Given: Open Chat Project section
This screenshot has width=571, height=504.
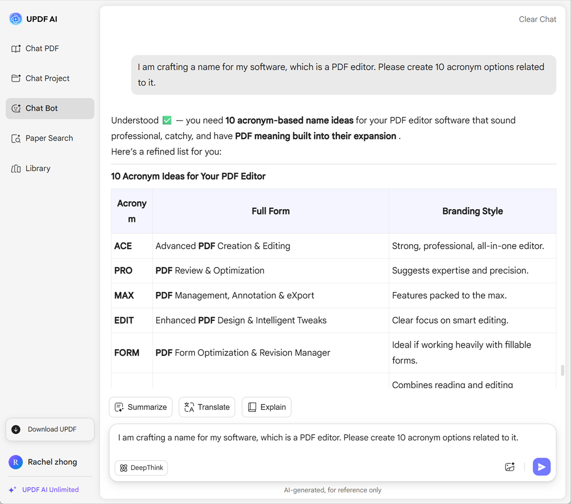Looking at the screenshot, I should (50, 78).
